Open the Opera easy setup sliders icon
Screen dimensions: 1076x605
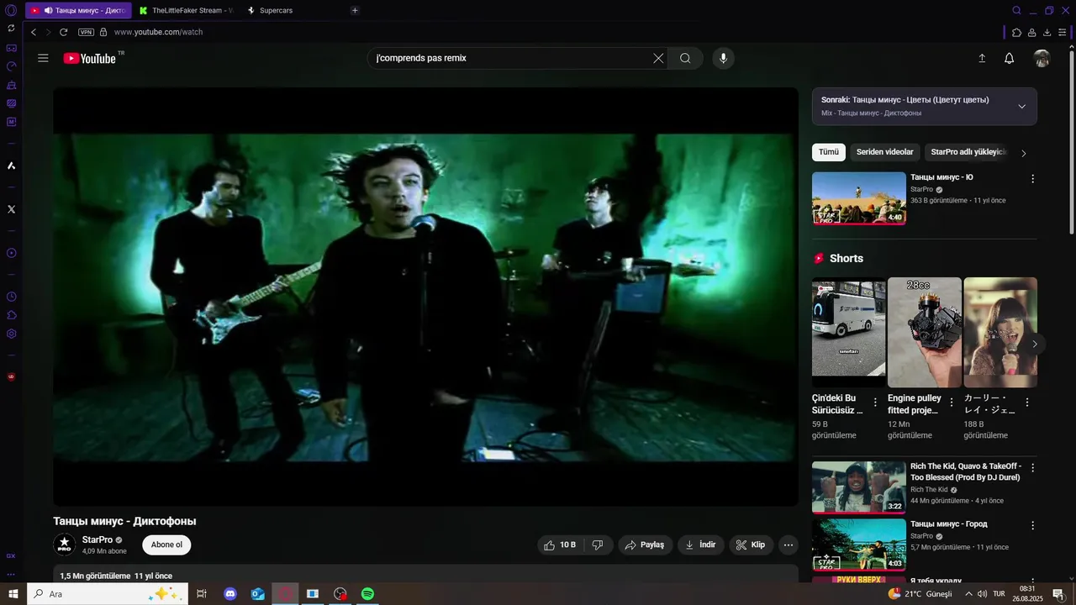[1063, 32]
